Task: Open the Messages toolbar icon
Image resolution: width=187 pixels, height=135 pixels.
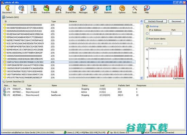Action: coord(83,9)
